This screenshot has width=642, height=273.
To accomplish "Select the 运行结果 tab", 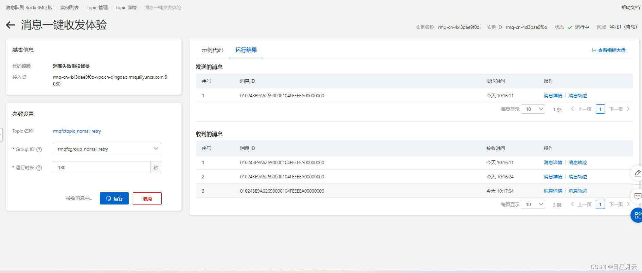I will coord(246,50).
